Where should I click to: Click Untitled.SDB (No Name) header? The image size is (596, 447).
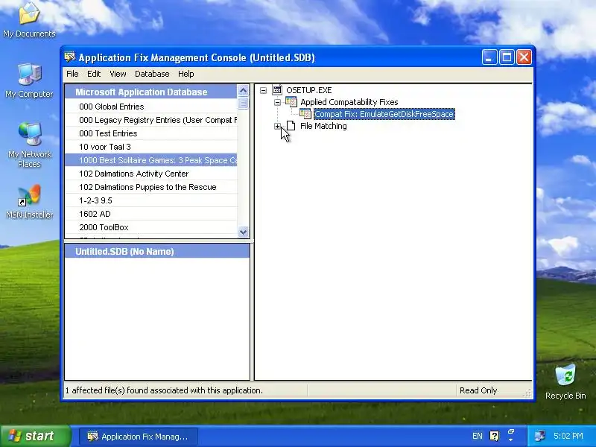(157, 251)
